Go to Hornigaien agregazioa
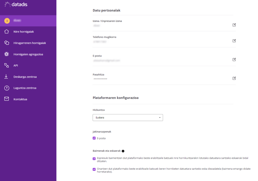 [x=28, y=54]
